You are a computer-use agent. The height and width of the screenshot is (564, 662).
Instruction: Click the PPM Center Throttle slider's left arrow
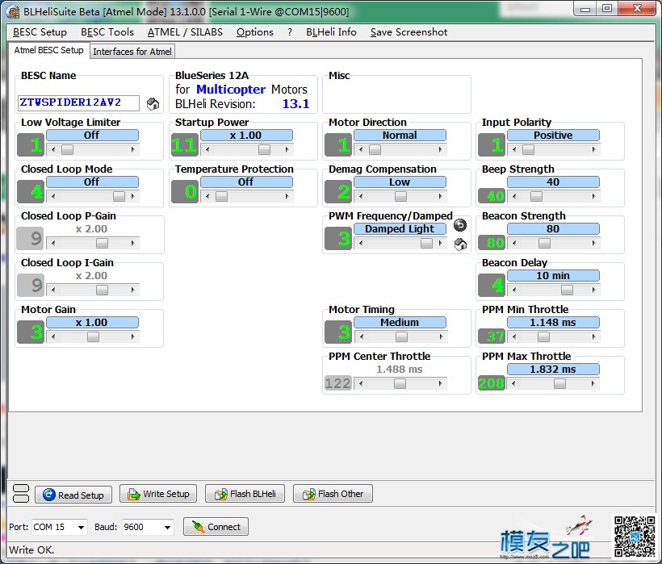[361, 383]
